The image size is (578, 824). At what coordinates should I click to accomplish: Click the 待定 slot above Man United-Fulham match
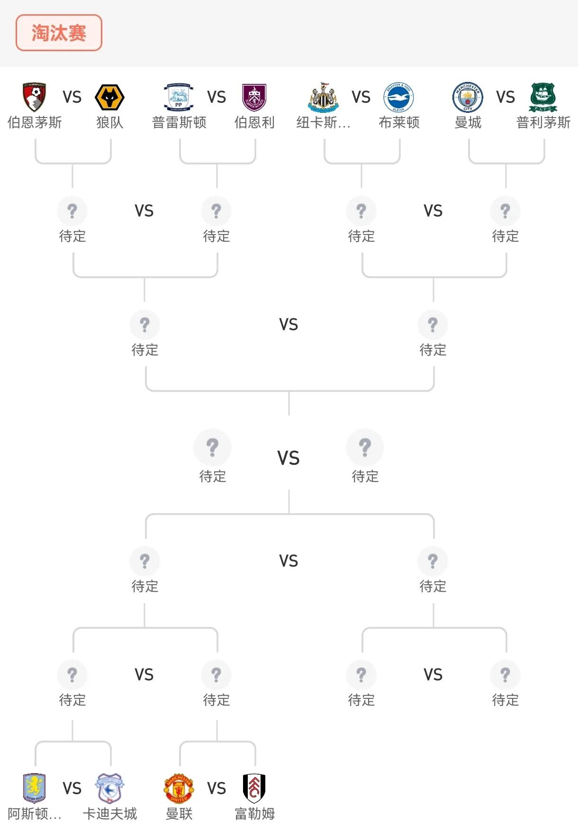pyautogui.click(x=217, y=674)
